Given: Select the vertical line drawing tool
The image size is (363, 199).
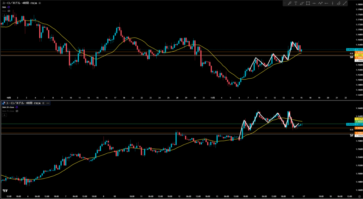Looking at the screenshot, I should 332,4.
